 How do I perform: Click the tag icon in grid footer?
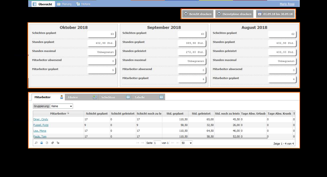(52, 143)
